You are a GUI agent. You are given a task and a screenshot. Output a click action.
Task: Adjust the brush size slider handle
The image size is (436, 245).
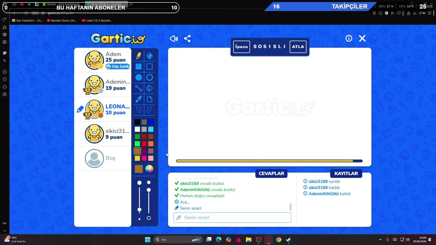pyautogui.click(x=139, y=209)
